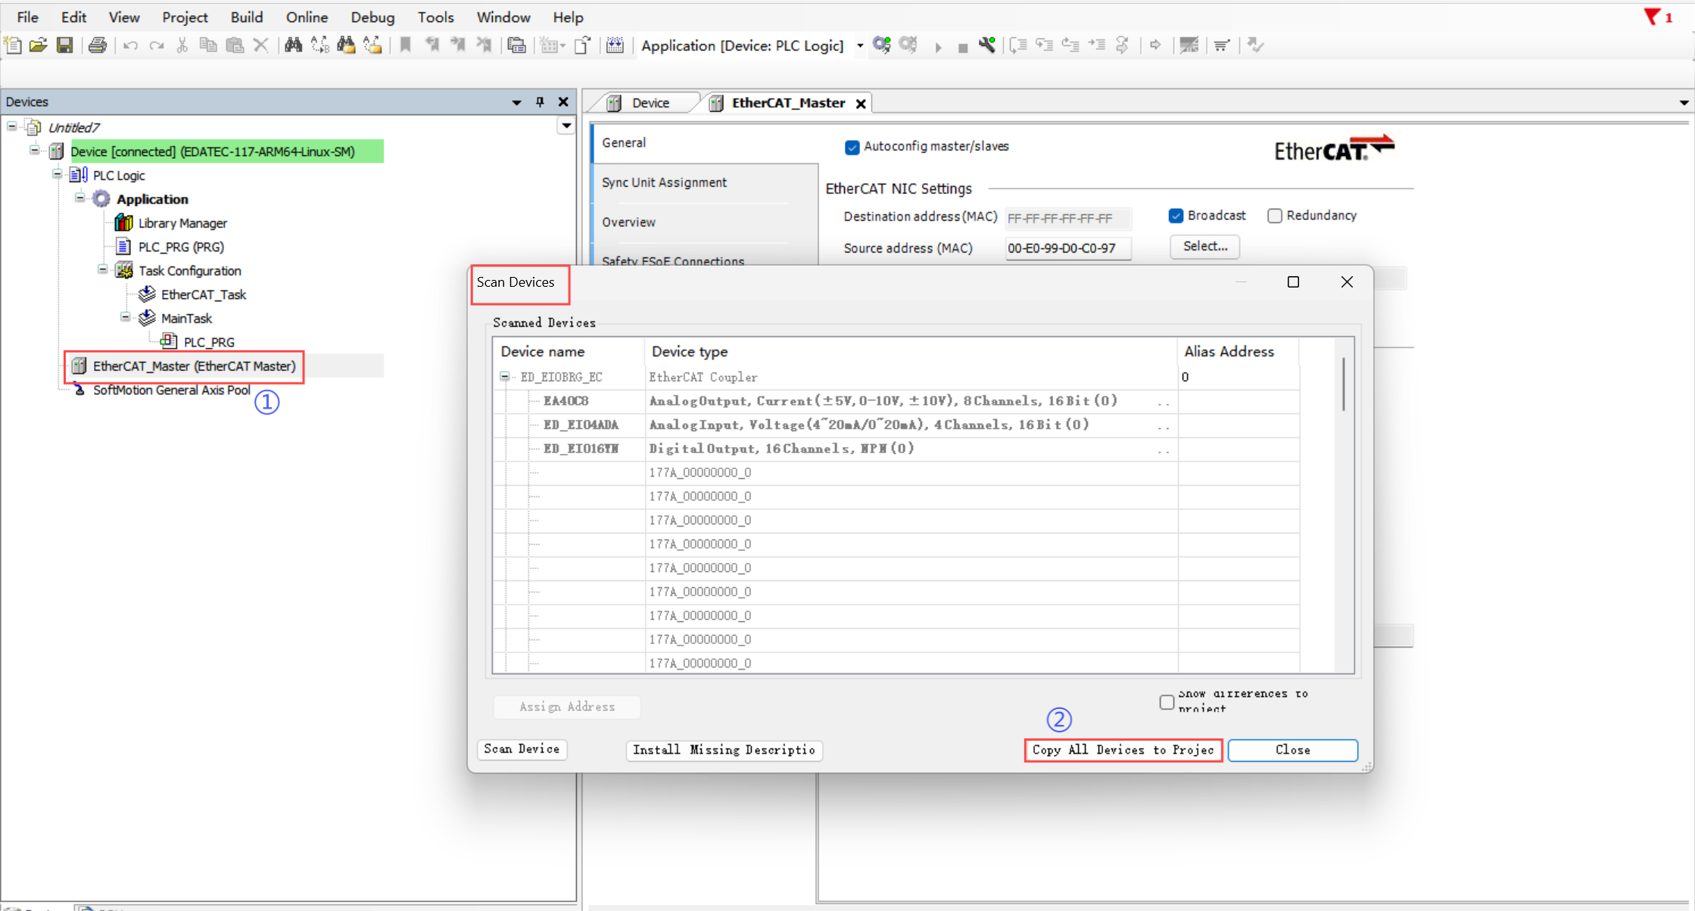Select SoftMotion General Axis Pool item
This screenshot has width=1695, height=911.
pyautogui.click(x=171, y=390)
